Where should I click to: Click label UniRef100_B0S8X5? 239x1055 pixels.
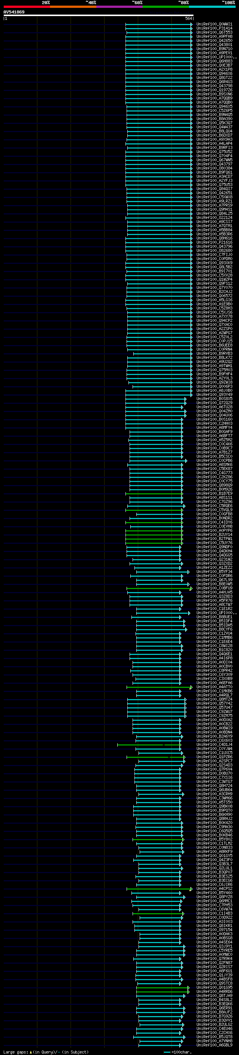click(x=214, y=399)
